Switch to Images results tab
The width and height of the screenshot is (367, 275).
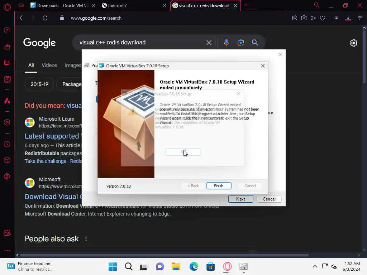[73, 65]
